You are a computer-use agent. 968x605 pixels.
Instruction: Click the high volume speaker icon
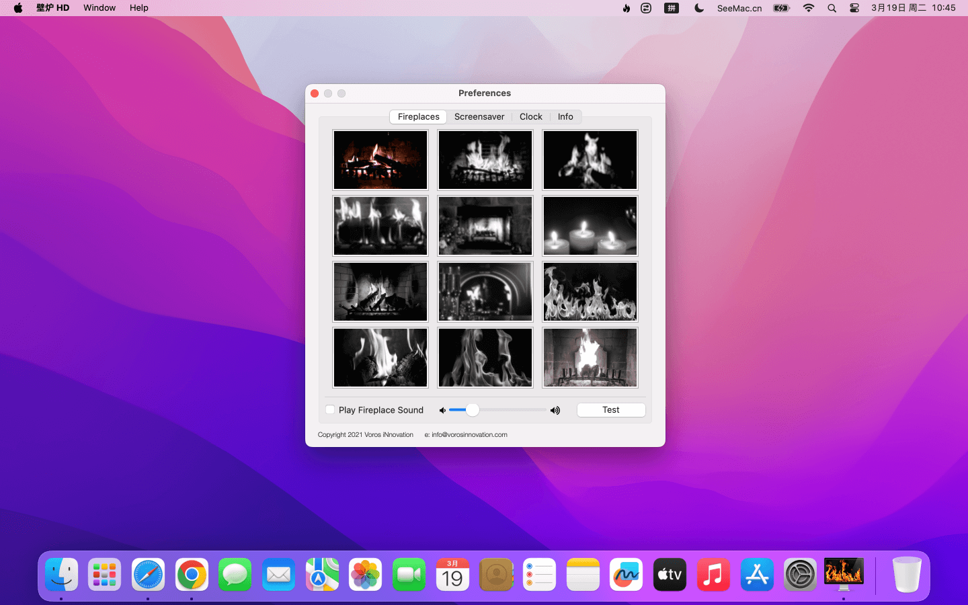tap(555, 410)
